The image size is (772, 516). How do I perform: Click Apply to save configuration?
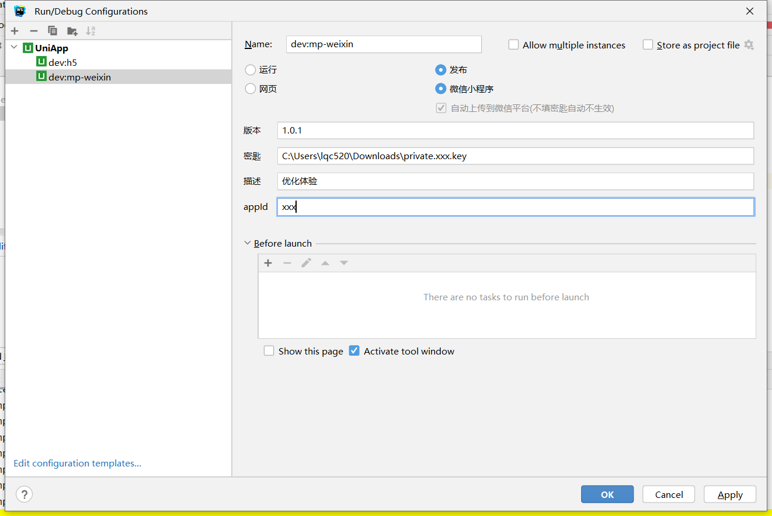tap(730, 494)
